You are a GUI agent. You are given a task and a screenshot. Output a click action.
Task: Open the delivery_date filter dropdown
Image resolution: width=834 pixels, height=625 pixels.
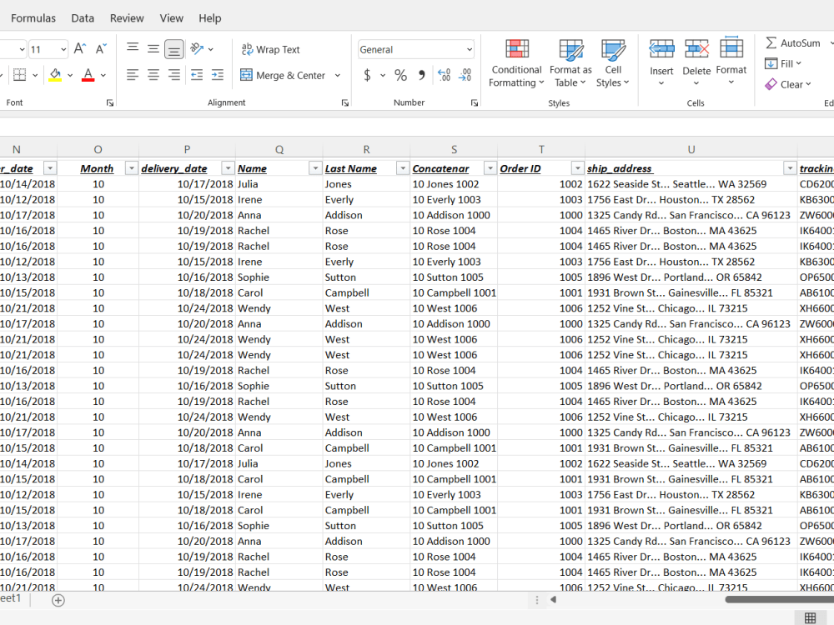[228, 168]
